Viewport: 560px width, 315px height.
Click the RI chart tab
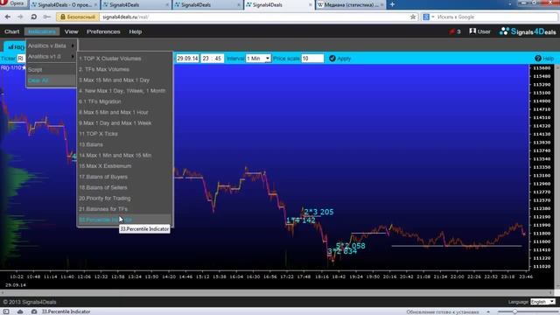coord(14,46)
